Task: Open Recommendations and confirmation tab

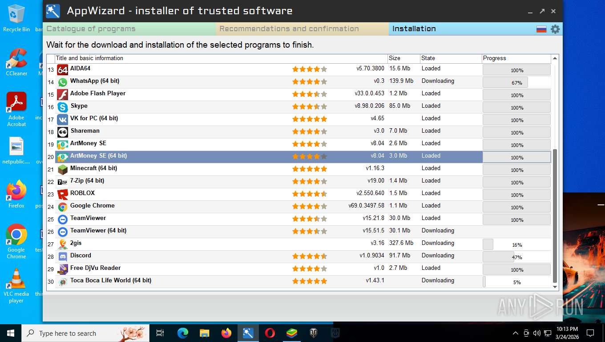Action: [302, 29]
